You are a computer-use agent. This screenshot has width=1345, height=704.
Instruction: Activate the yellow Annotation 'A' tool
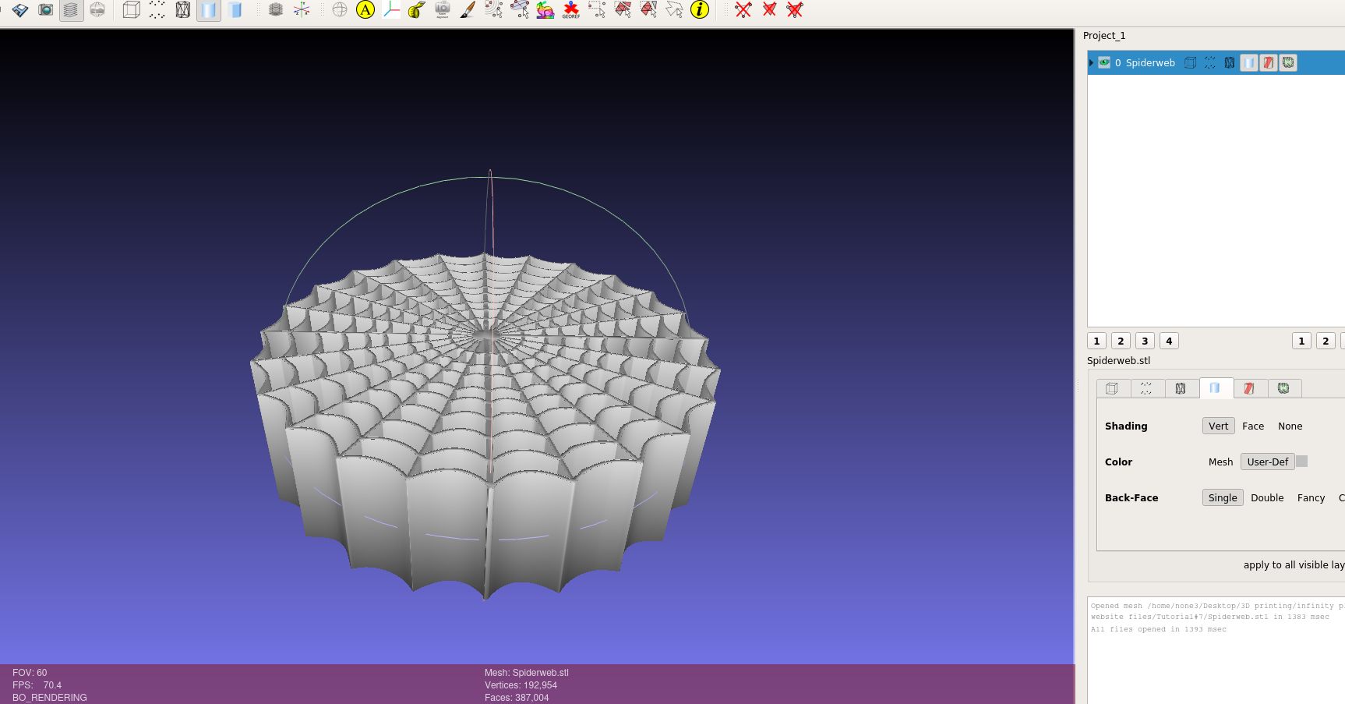tap(365, 10)
